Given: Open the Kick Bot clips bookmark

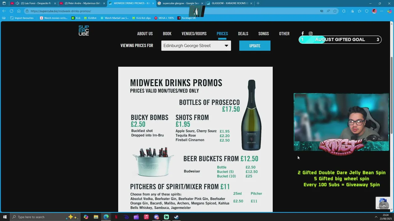Looking at the screenshot, I should [141, 18].
